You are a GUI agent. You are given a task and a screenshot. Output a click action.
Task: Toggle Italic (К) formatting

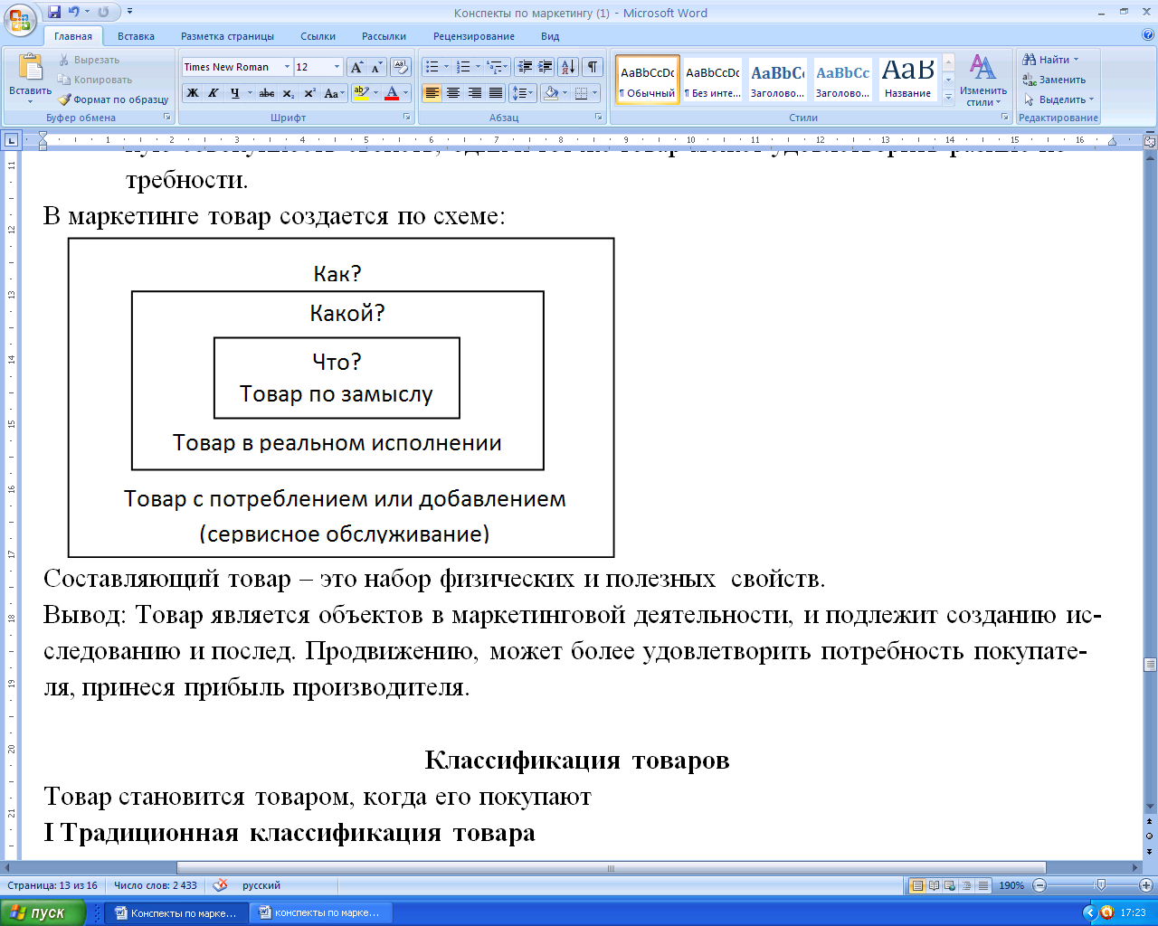click(x=214, y=93)
